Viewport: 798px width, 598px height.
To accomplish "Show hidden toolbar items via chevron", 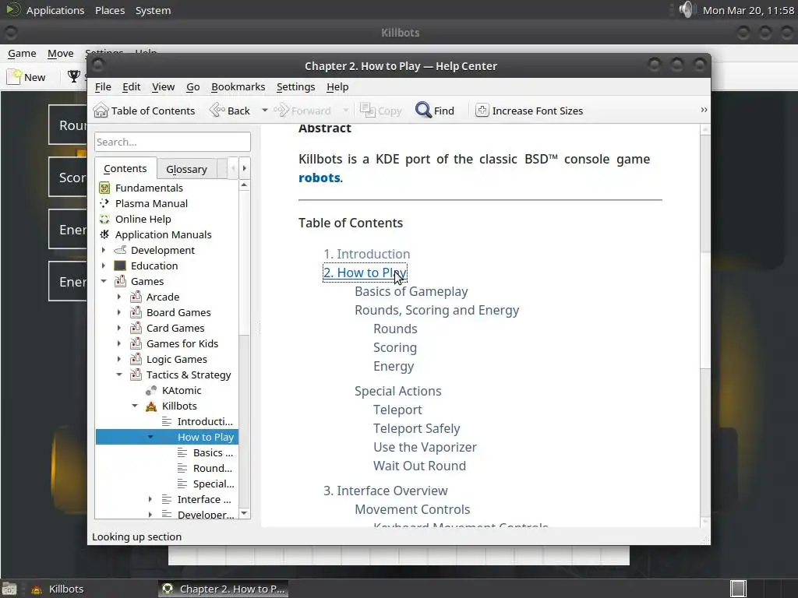I will click(704, 110).
